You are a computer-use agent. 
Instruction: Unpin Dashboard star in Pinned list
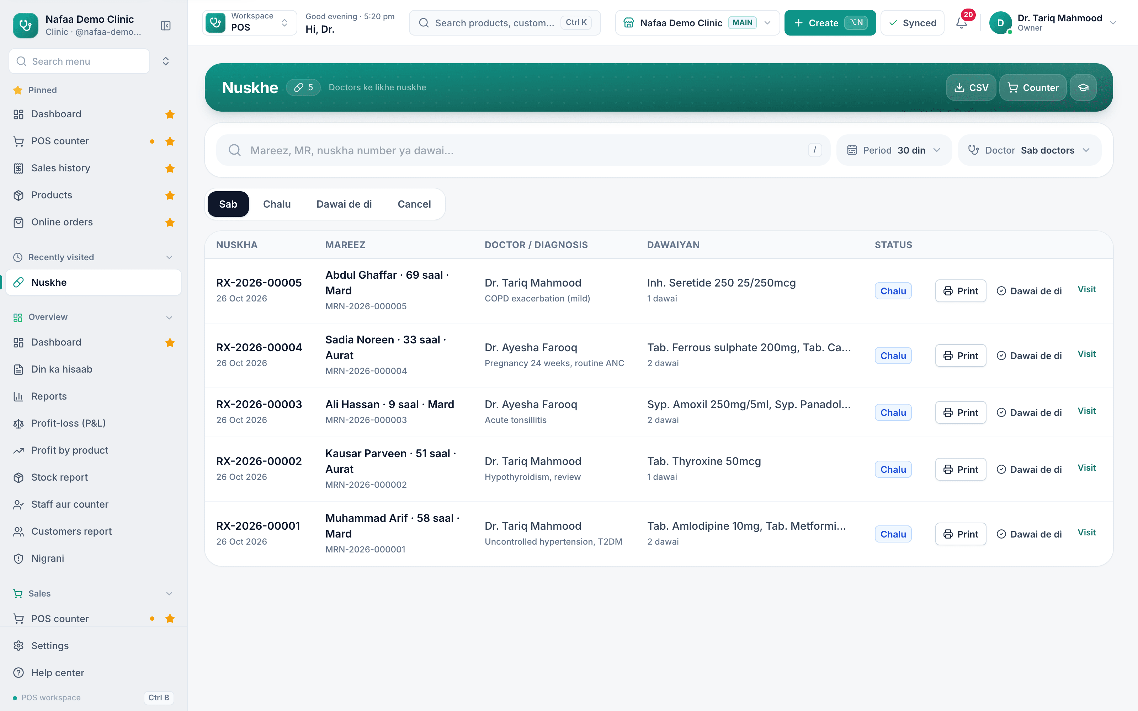[x=170, y=114]
